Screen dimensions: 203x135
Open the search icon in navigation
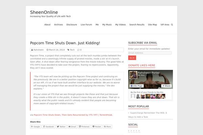(x=172, y=25)
